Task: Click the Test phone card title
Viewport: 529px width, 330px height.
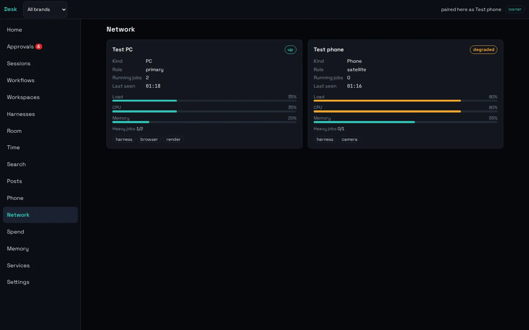Action: [x=329, y=49]
